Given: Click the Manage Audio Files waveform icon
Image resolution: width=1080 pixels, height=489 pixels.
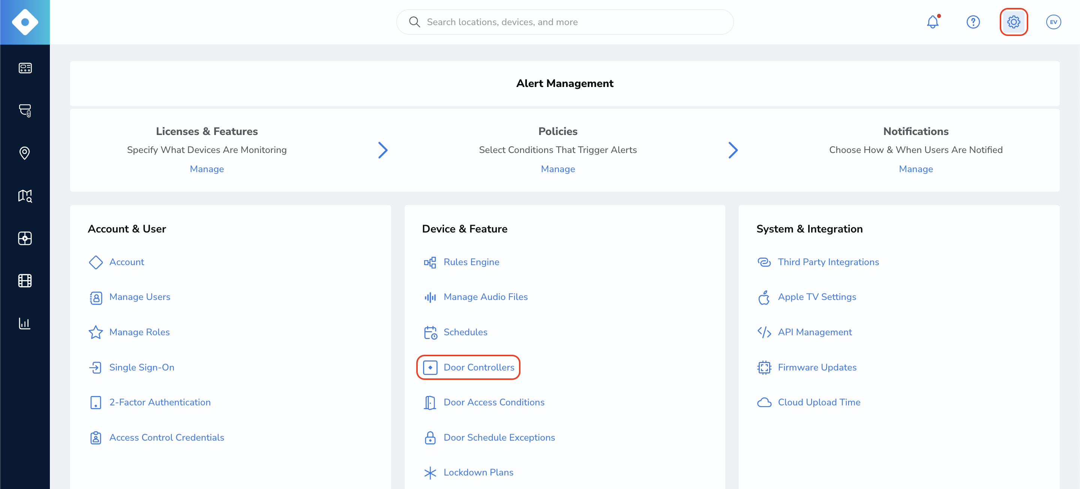Looking at the screenshot, I should pyautogui.click(x=430, y=297).
